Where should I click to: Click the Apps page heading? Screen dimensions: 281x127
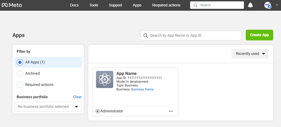point(18,35)
